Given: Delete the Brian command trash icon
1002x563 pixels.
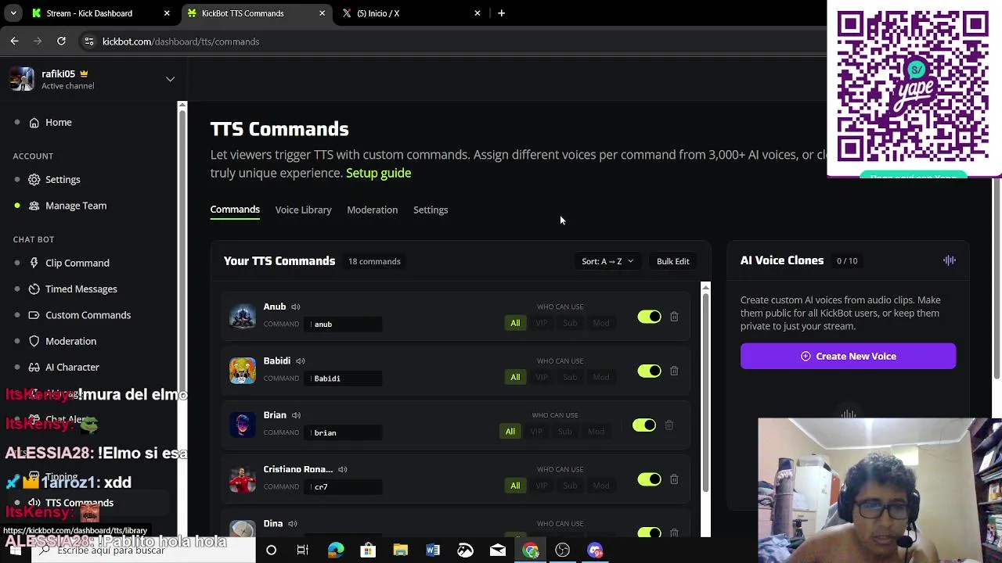Looking at the screenshot, I should click(669, 425).
